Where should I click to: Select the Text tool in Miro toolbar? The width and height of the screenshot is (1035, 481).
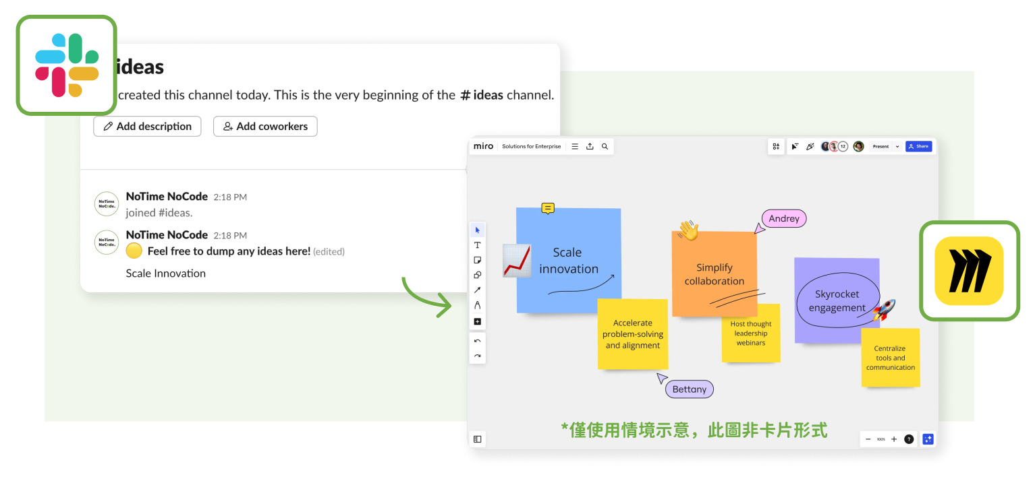pyautogui.click(x=477, y=245)
